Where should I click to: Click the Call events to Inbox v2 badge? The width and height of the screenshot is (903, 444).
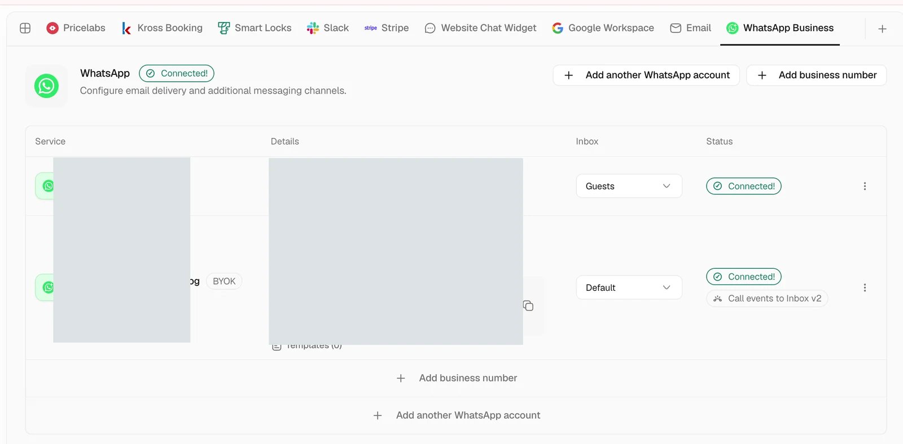click(767, 299)
